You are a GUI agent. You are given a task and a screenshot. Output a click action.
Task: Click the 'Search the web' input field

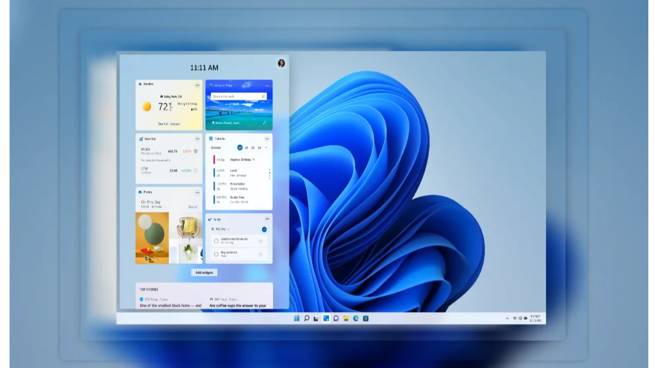(x=236, y=96)
